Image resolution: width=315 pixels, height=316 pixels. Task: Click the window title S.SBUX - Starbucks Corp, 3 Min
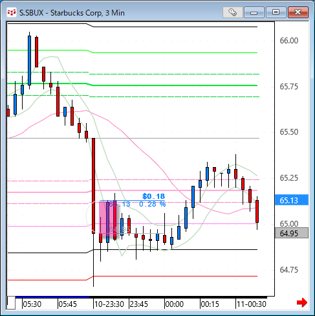click(x=72, y=13)
